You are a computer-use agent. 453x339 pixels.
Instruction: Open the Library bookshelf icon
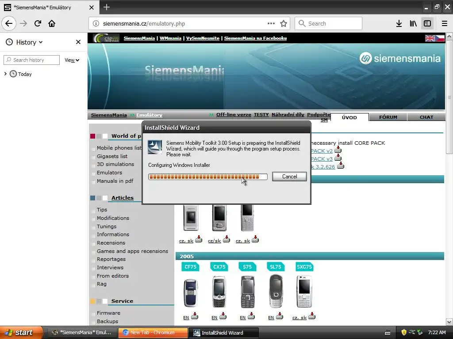pos(413,24)
